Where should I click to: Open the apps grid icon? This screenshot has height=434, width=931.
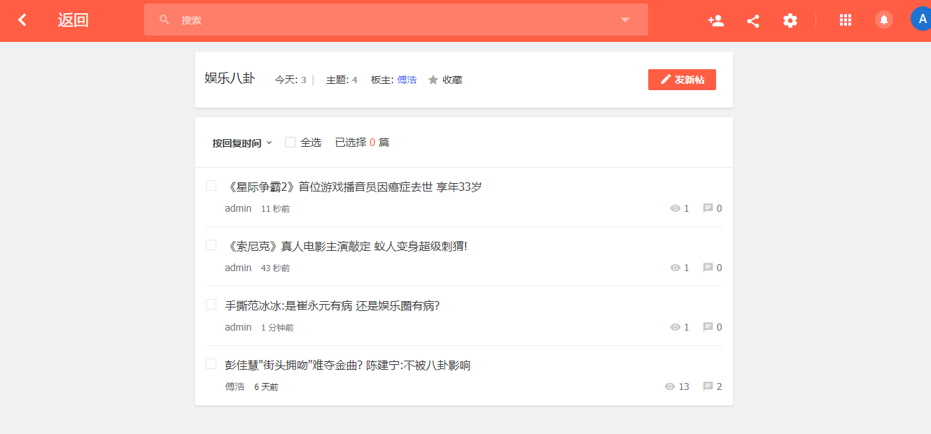pyautogui.click(x=845, y=20)
